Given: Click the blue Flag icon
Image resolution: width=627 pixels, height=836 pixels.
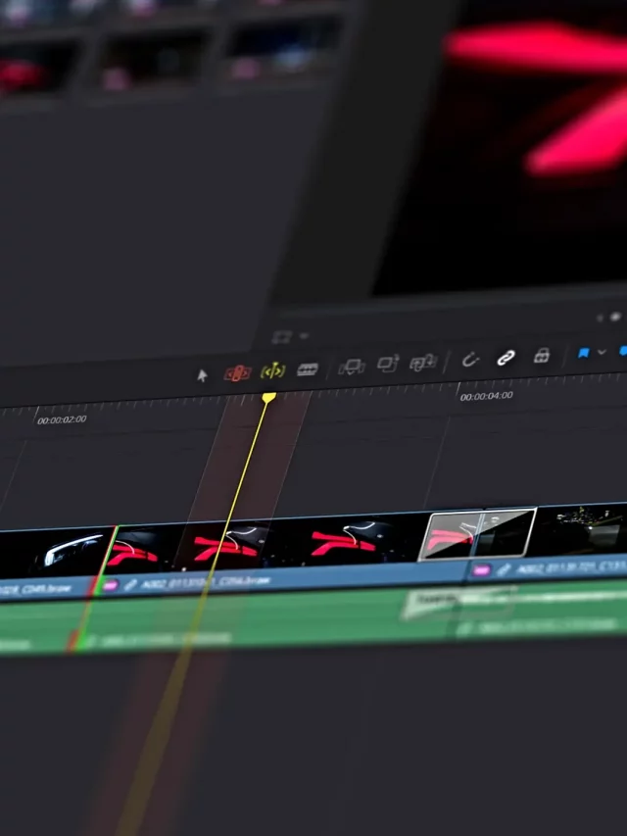Looking at the screenshot, I should 583,353.
